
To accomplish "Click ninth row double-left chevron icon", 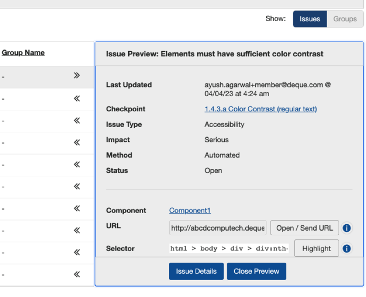I will click(77, 252).
